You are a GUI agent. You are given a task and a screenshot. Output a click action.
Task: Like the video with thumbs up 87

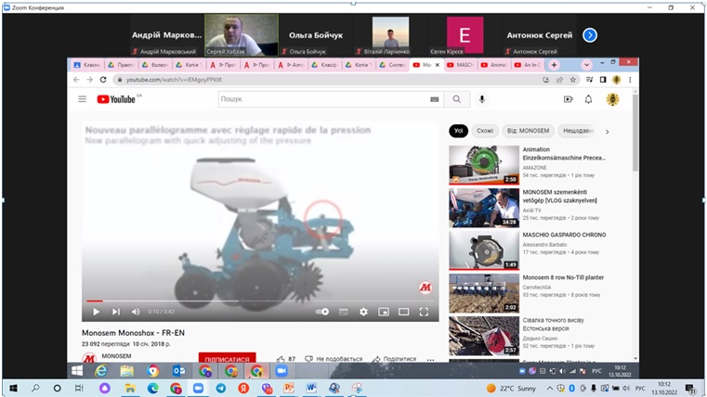pyautogui.click(x=286, y=359)
